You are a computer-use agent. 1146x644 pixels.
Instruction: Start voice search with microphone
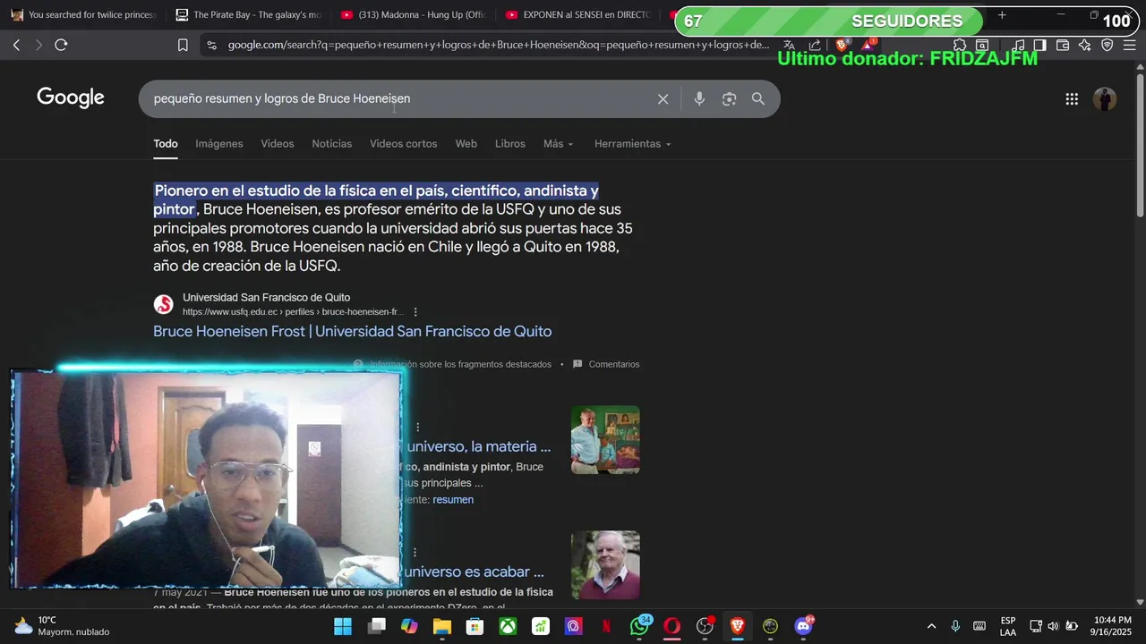(699, 99)
